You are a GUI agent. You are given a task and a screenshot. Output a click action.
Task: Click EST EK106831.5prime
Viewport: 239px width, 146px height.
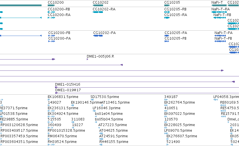pyautogui.click(x=63, y=97)
